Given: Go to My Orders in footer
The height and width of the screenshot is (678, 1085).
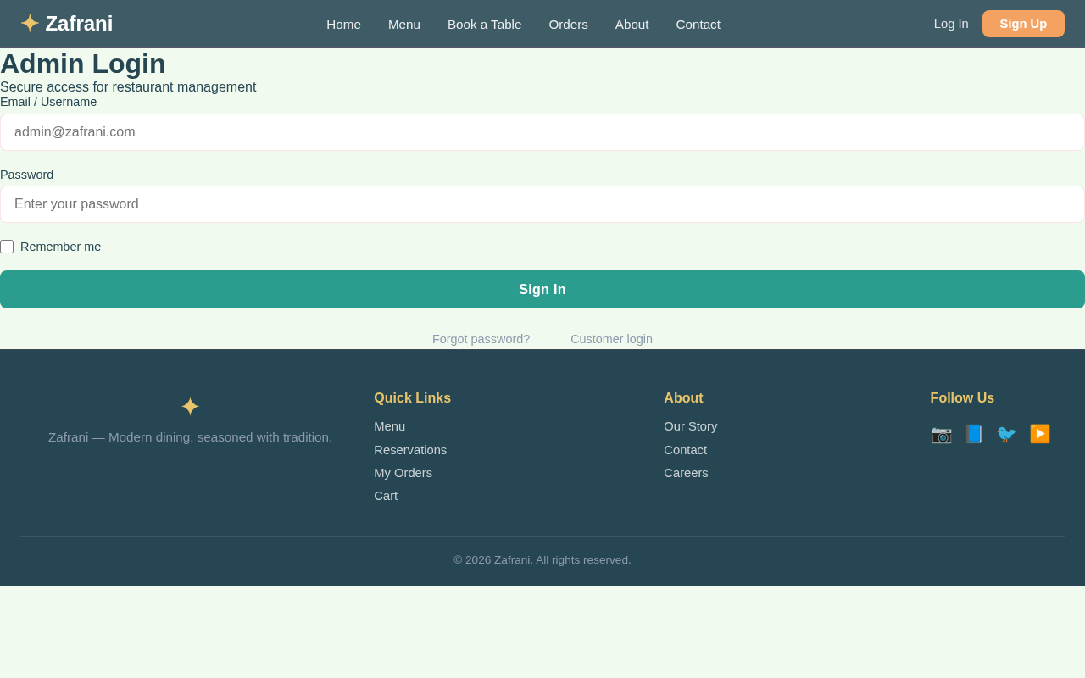Looking at the screenshot, I should (403, 473).
